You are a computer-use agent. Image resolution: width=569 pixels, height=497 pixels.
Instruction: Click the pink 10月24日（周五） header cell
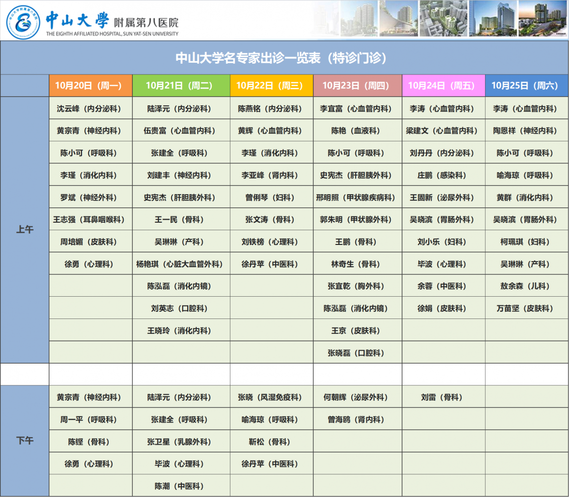[443, 86]
